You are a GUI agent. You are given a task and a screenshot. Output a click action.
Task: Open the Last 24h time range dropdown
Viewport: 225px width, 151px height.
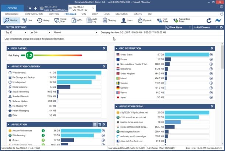click(40, 33)
